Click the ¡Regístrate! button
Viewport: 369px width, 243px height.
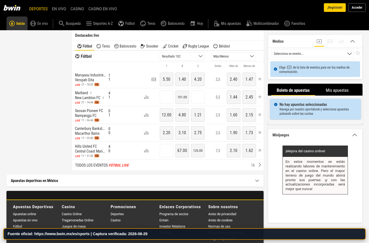click(335, 8)
